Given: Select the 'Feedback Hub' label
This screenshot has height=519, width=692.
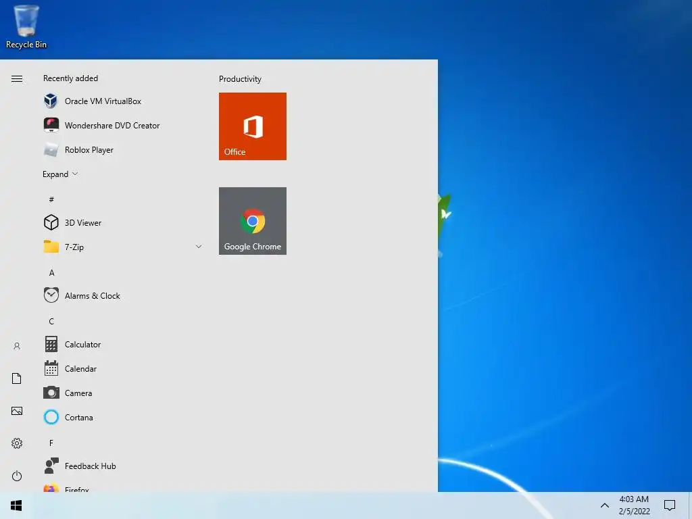Looking at the screenshot, I should [90, 466].
